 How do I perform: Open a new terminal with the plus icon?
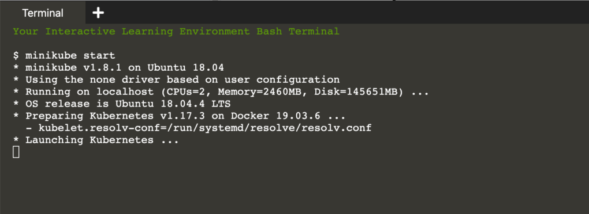pyautogui.click(x=98, y=13)
